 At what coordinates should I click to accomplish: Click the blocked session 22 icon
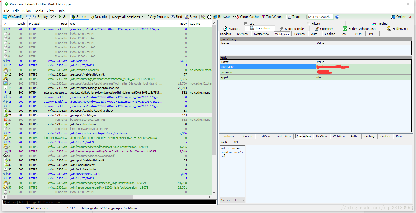5,120
